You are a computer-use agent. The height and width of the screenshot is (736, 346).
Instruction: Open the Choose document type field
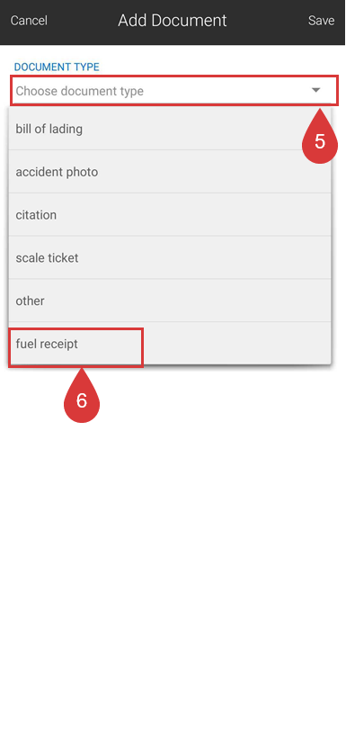[x=173, y=90]
